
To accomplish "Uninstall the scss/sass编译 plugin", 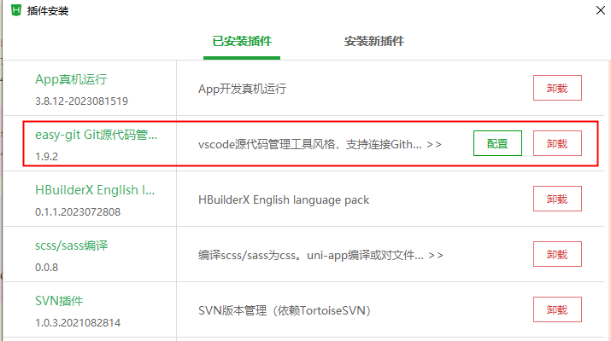I will [557, 254].
